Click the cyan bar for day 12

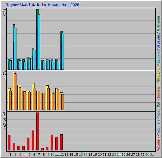(63, 51)
